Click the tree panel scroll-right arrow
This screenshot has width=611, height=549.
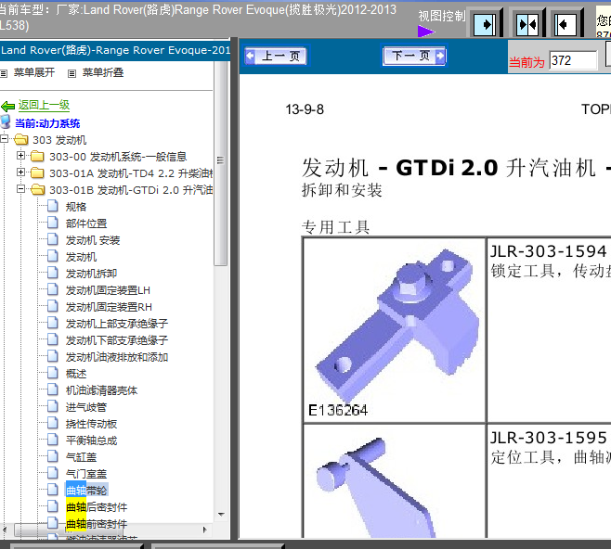pos(205,530)
